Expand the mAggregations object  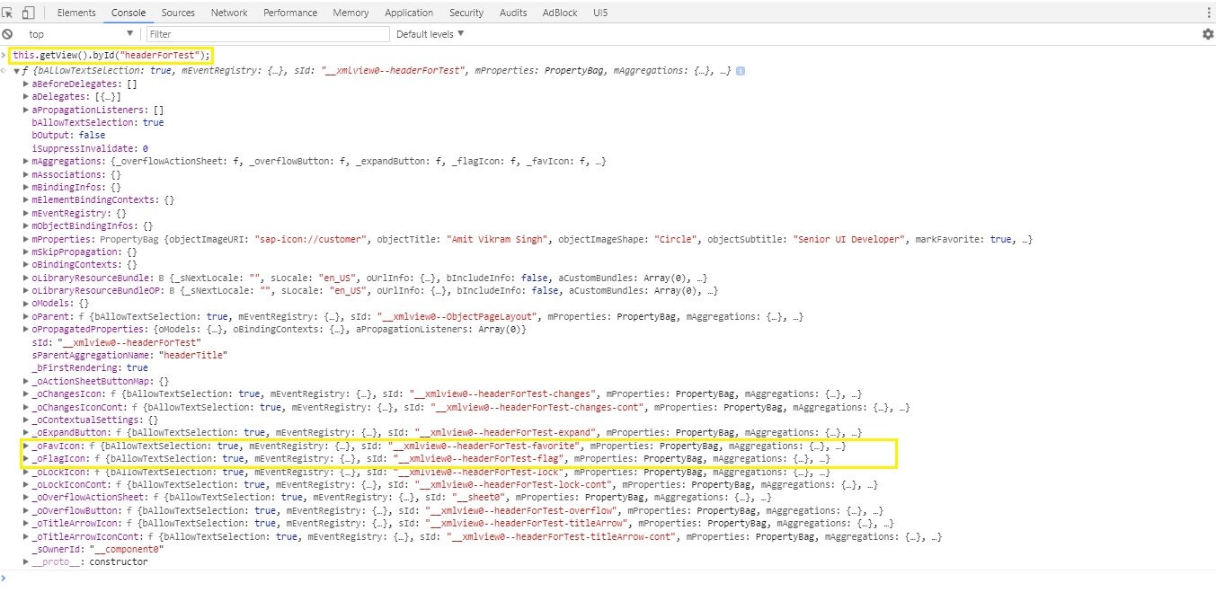click(x=26, y=162)
